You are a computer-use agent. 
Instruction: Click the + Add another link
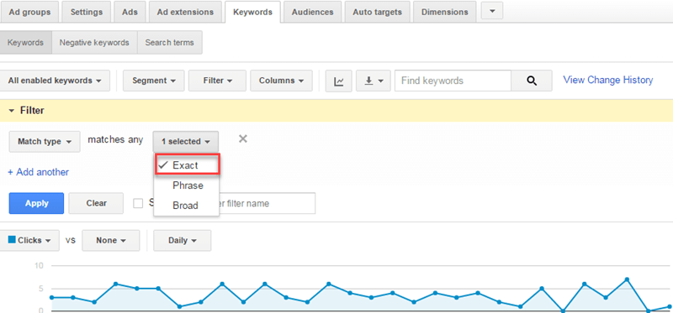[38, 172]
